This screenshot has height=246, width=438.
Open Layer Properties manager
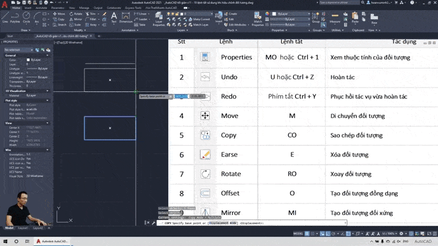[159, 18]
